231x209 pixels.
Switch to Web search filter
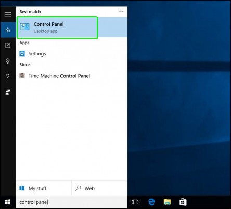point(99,188)
